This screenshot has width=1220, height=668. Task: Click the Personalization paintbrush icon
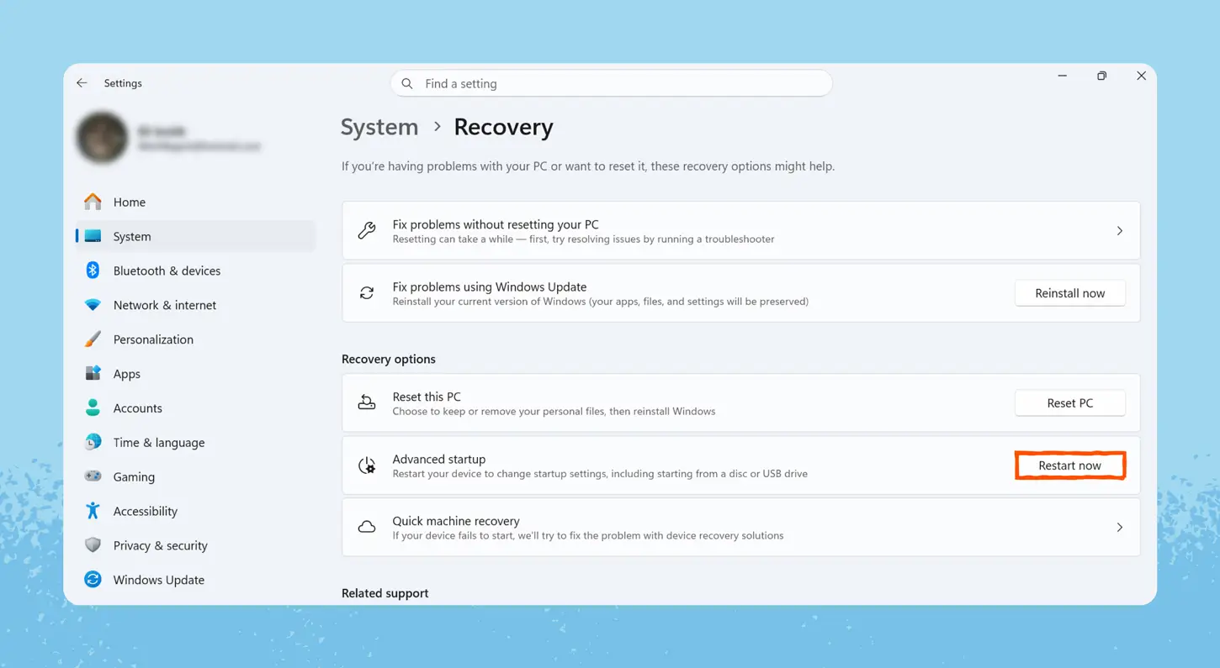(x=93, y=339)
